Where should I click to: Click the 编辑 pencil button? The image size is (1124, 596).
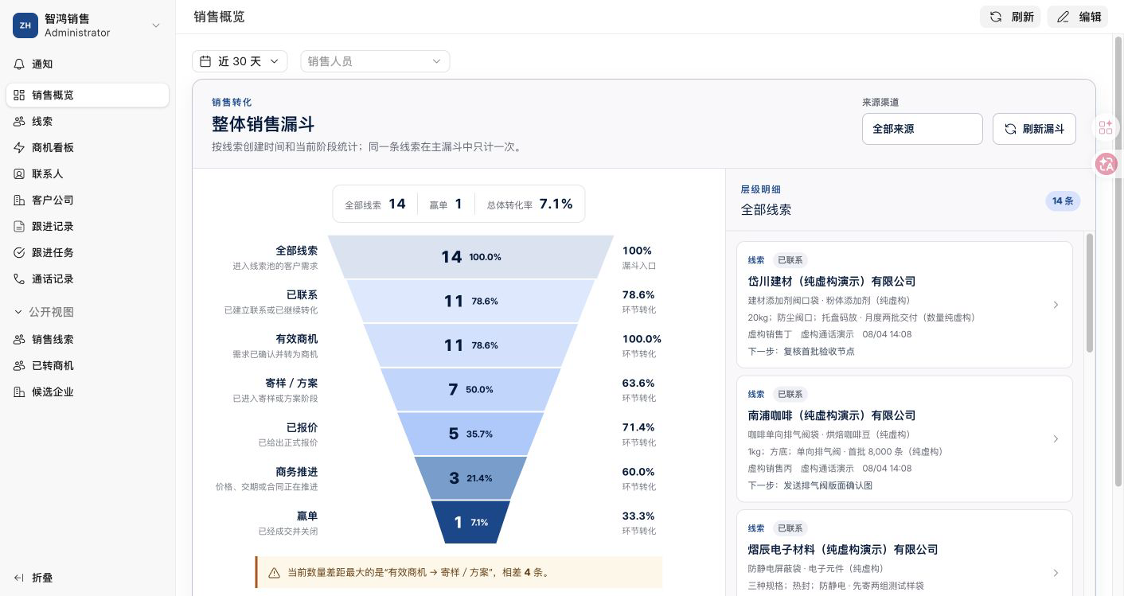coord(1078,17)
